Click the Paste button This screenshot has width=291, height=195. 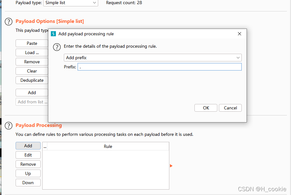32,43
